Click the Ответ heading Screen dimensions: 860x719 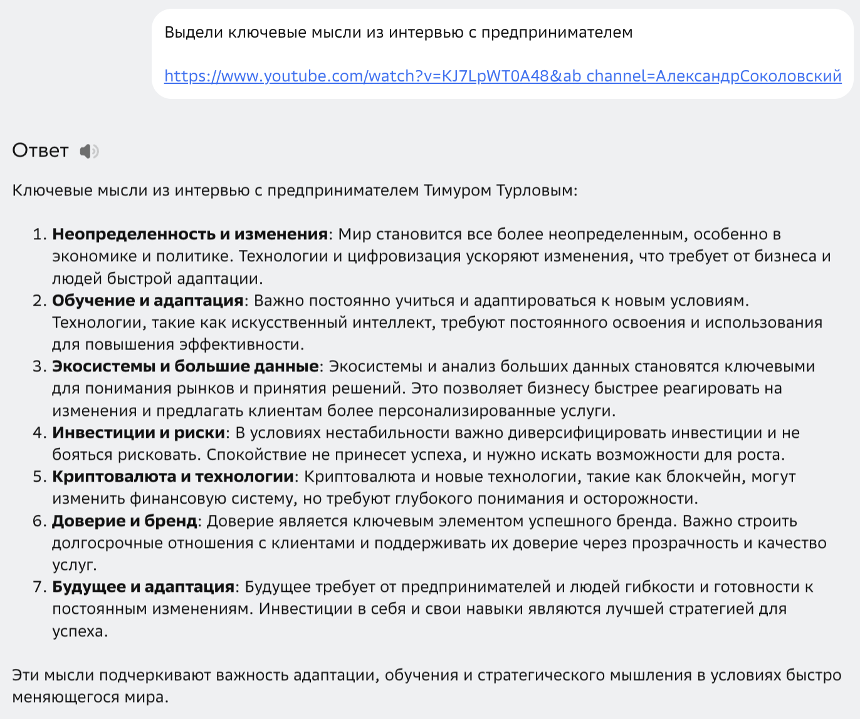tap(39, 150)
